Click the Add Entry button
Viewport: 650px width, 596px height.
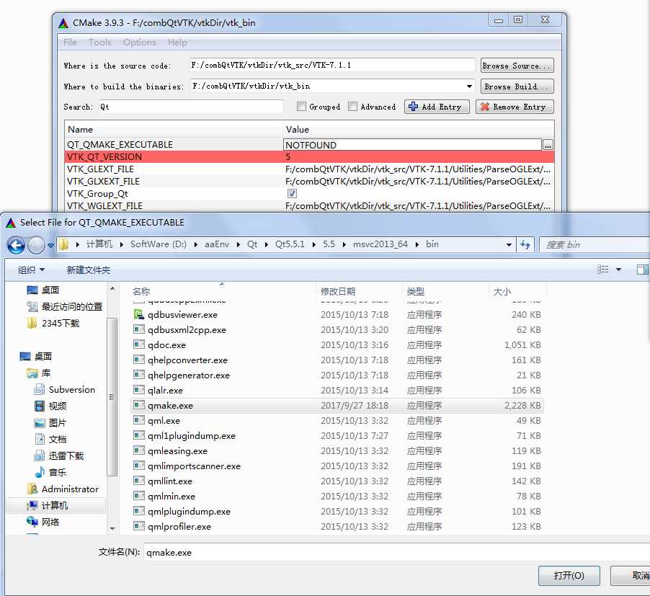click(x=437, y=107)
